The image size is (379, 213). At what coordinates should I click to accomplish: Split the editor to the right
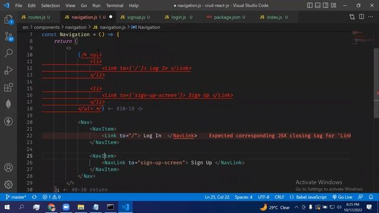click(361, 17)
